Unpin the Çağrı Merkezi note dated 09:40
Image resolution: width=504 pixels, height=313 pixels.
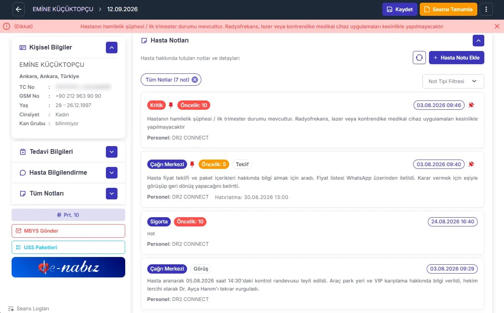[x=471, y=164]
